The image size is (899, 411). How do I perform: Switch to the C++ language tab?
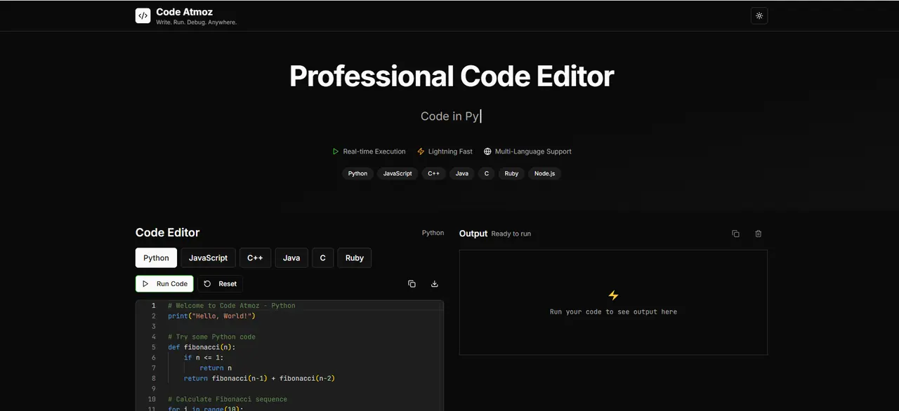coord(255,257)
